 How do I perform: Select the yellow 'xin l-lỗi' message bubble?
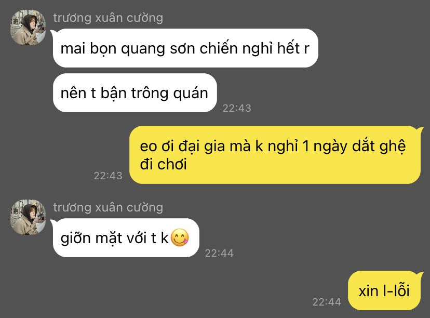tap(385, 290)
